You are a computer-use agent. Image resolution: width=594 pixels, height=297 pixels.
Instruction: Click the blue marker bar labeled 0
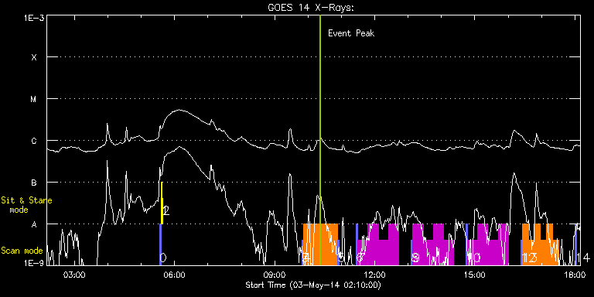160,244
